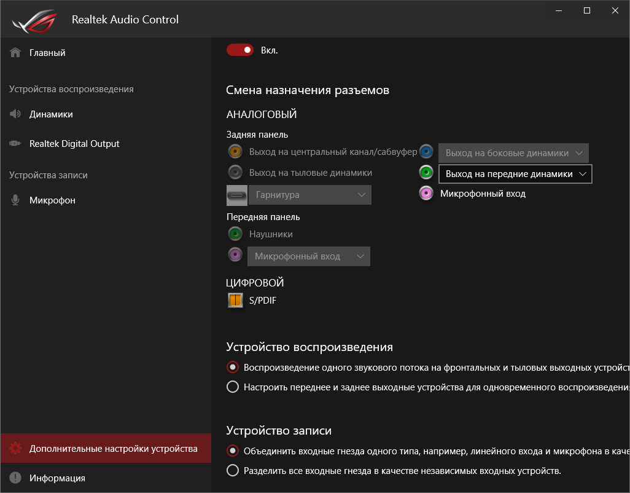Select single audio stream playback radio option
The width and height of the screenshot is (630, 493).
point(233,368)
